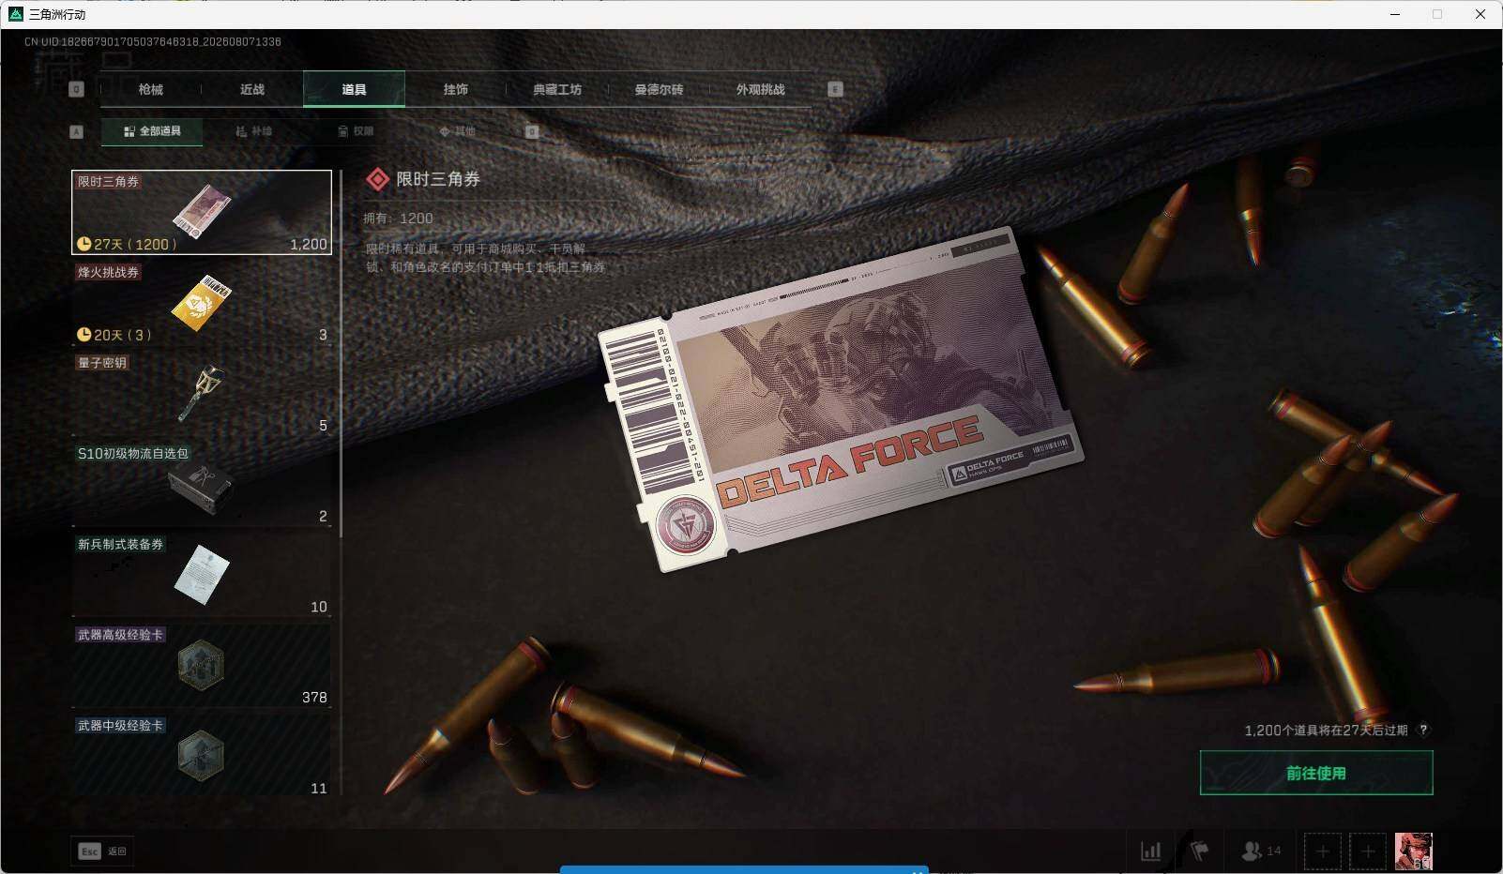The width and height of the screenshot is (1503, 874).
Task: Switch to the 外观挑战 tab
Action: (x=760, y=89)
